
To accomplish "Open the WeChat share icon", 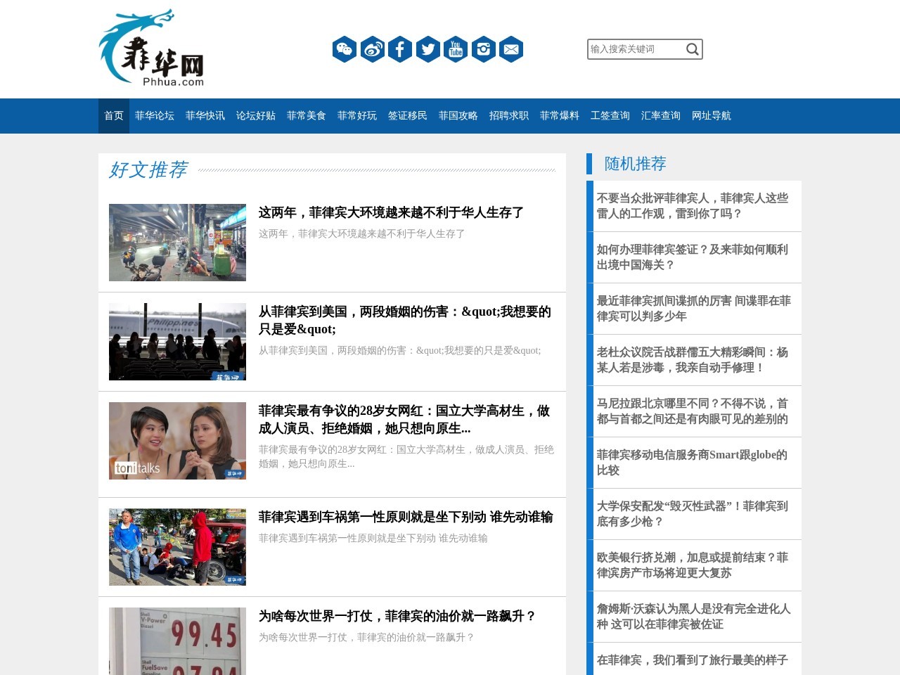I will pyautogui.click(x=345, y=49).
